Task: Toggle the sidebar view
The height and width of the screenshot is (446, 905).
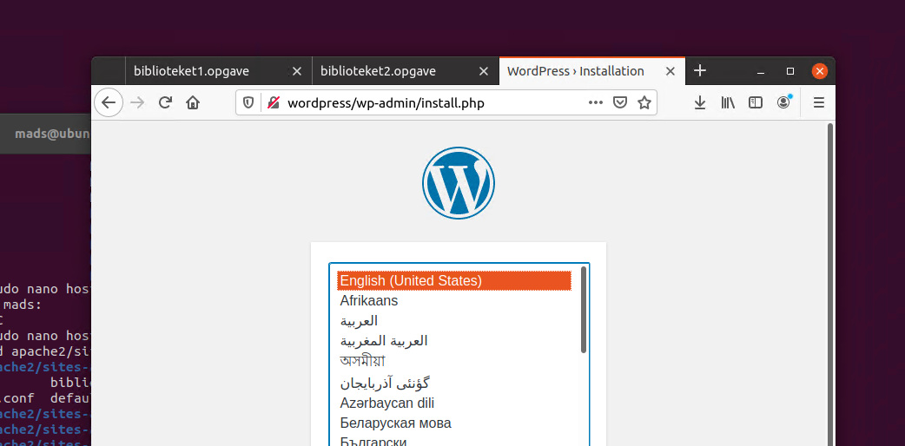Action: [756, 102]
